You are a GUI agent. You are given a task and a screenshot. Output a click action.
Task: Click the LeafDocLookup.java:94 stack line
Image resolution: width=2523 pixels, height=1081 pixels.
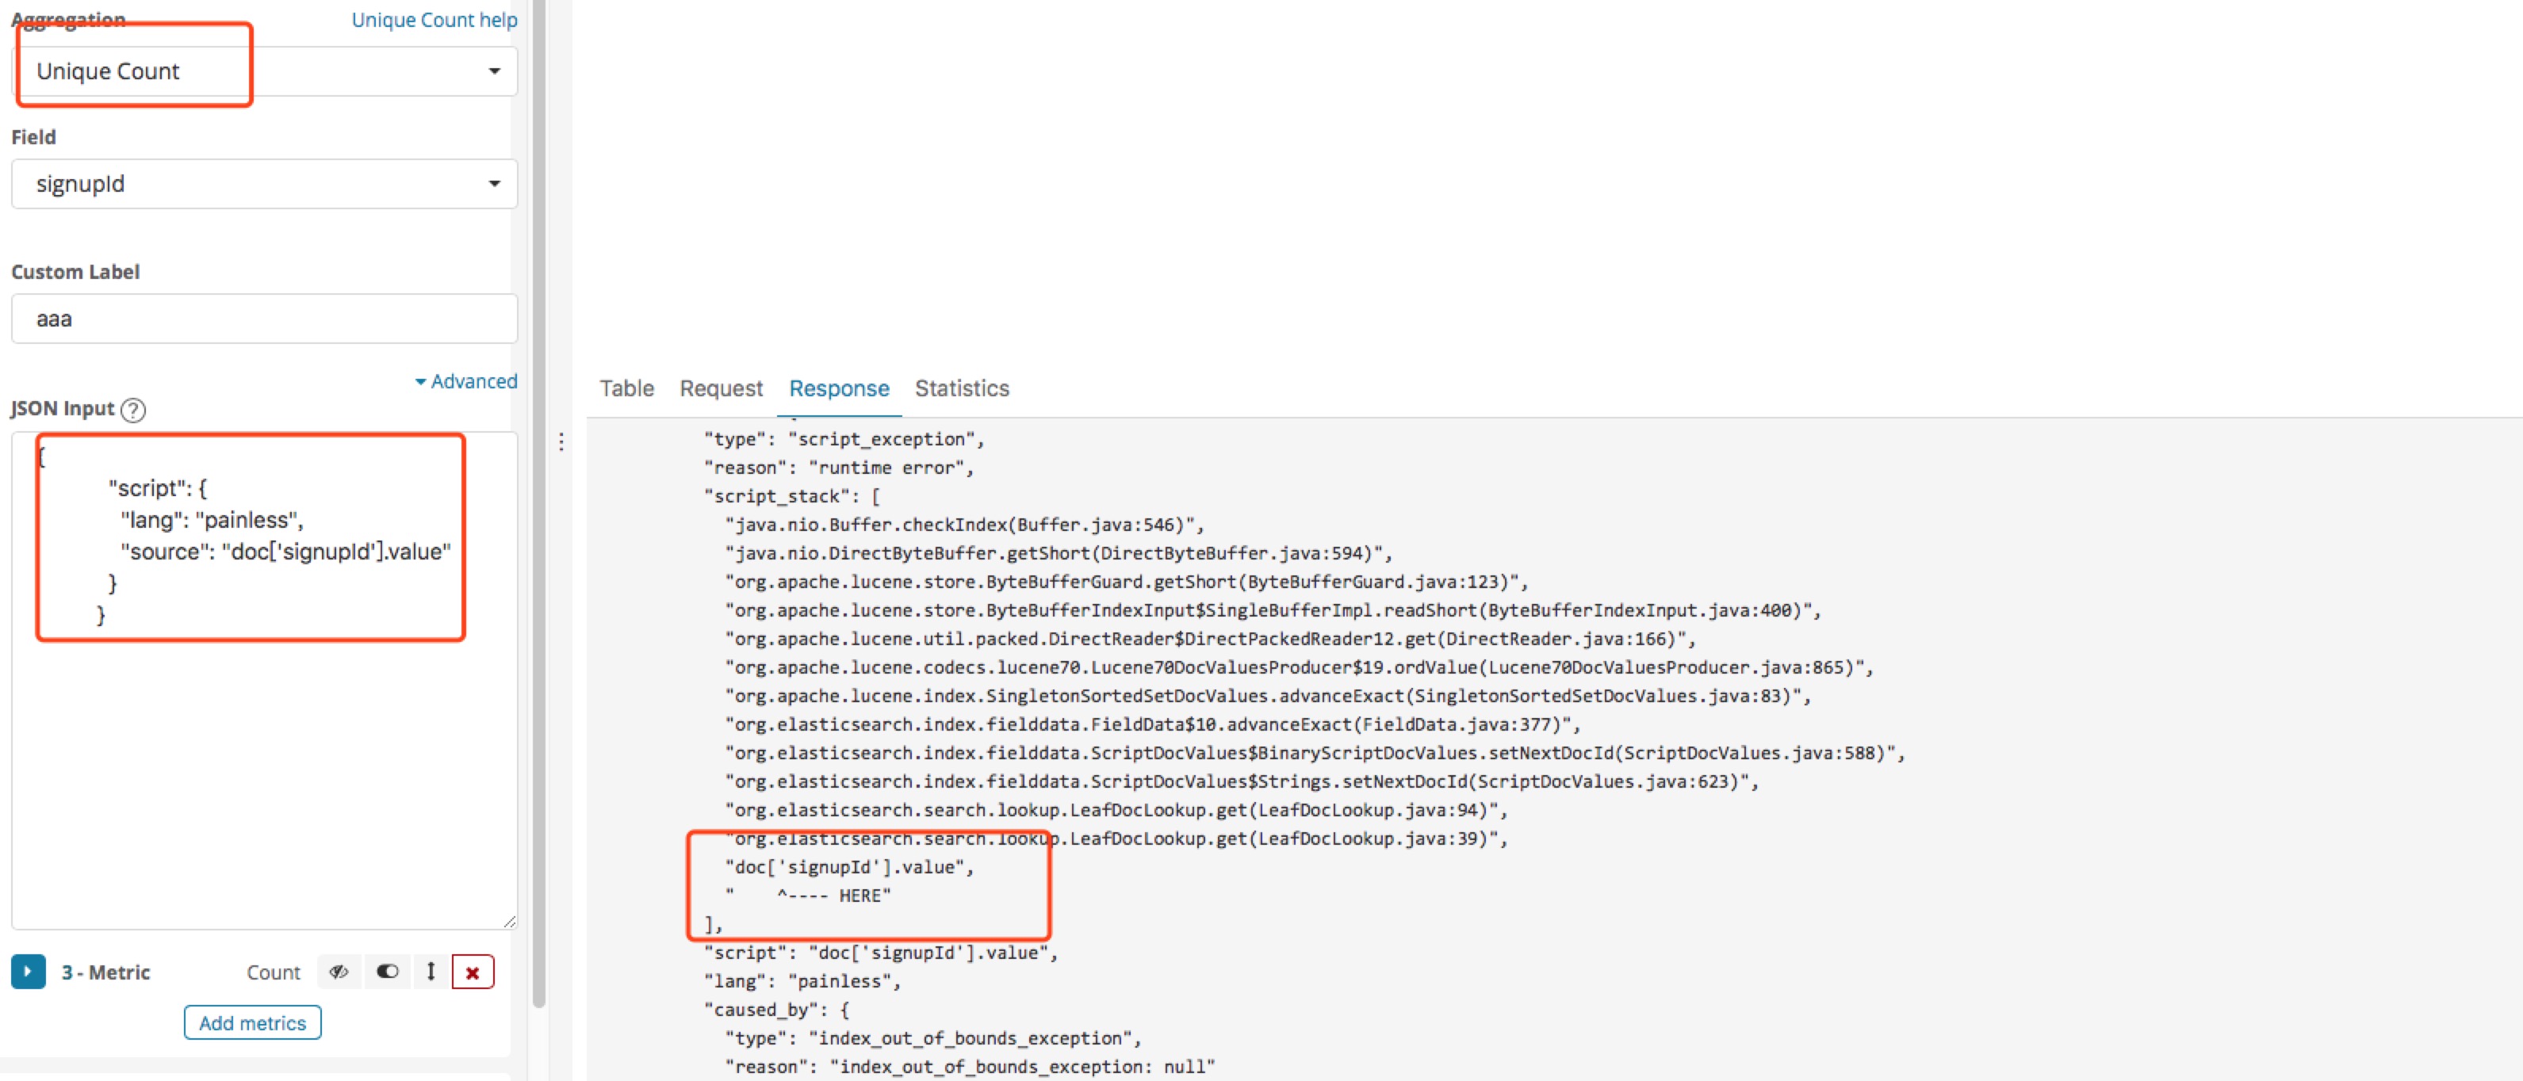pyautogui.click(x=1116, y=810)
